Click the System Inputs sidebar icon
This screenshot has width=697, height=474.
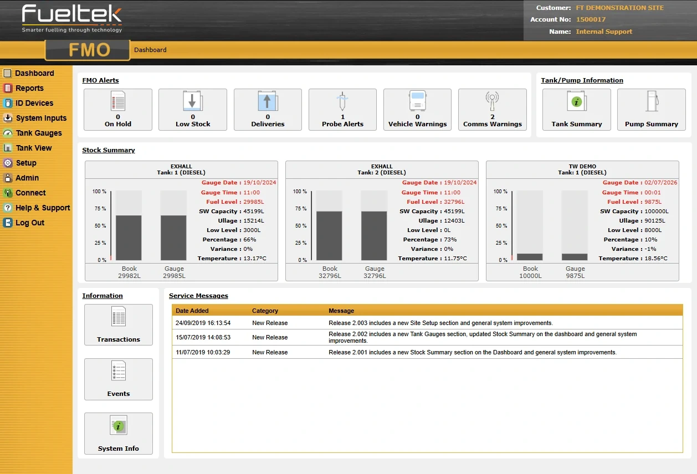(x=7, y=118)
